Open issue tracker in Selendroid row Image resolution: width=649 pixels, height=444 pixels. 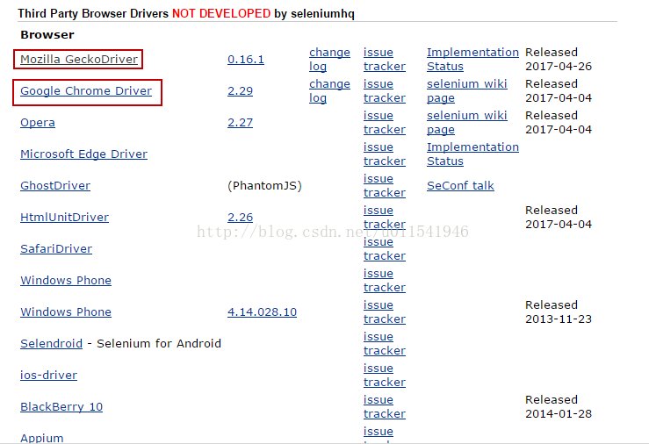(x=385, y=344)
